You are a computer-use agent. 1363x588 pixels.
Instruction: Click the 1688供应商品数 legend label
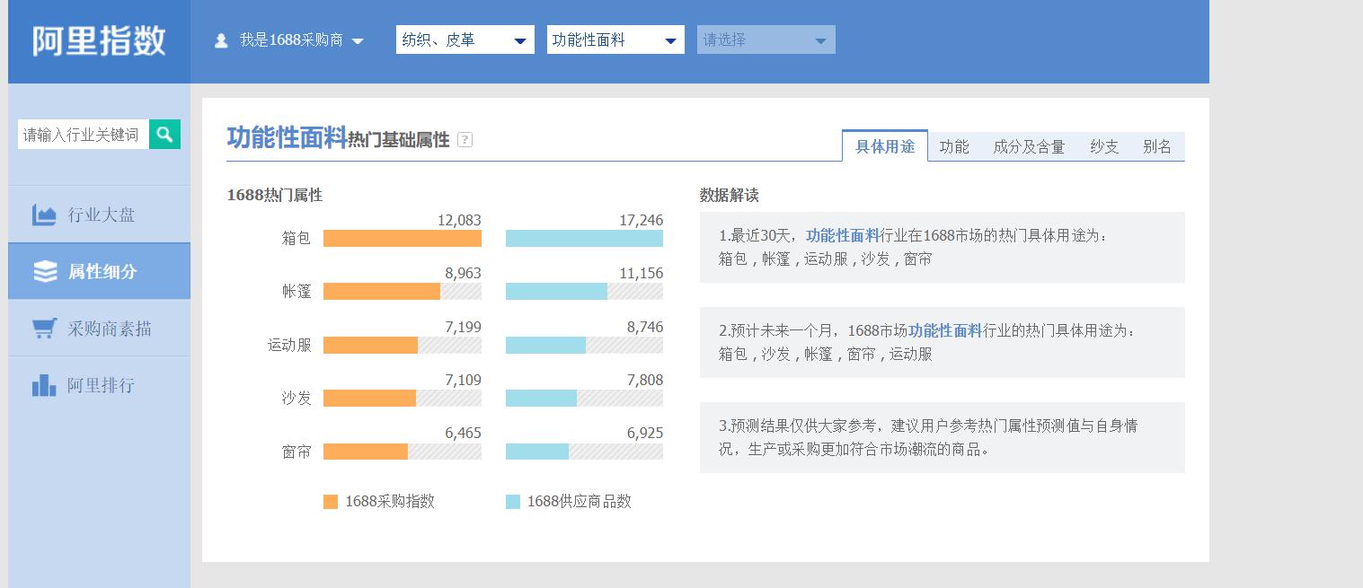point(580,502)
